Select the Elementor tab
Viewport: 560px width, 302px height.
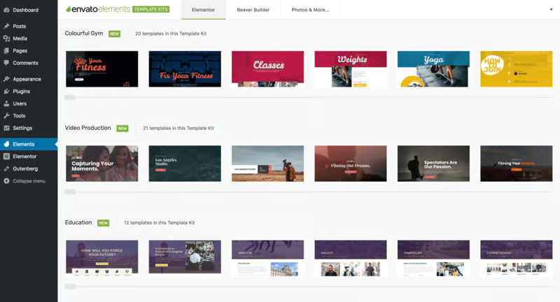click(203, 10)
